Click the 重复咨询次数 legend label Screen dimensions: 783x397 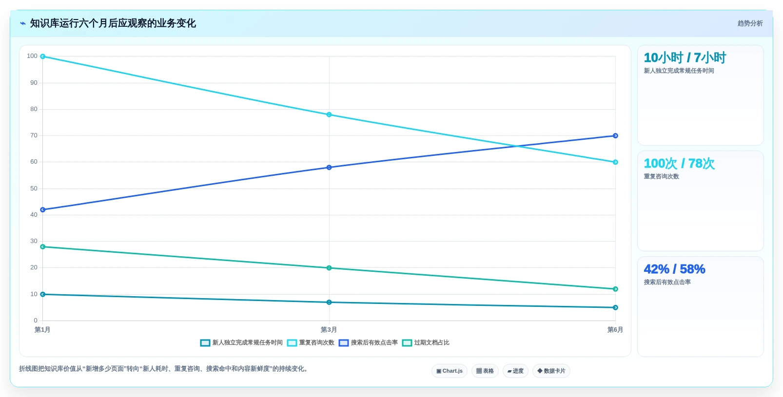click(317, 343)
